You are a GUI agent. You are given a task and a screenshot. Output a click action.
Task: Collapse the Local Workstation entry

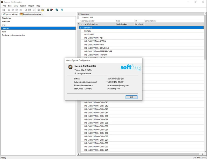[78, 24]
